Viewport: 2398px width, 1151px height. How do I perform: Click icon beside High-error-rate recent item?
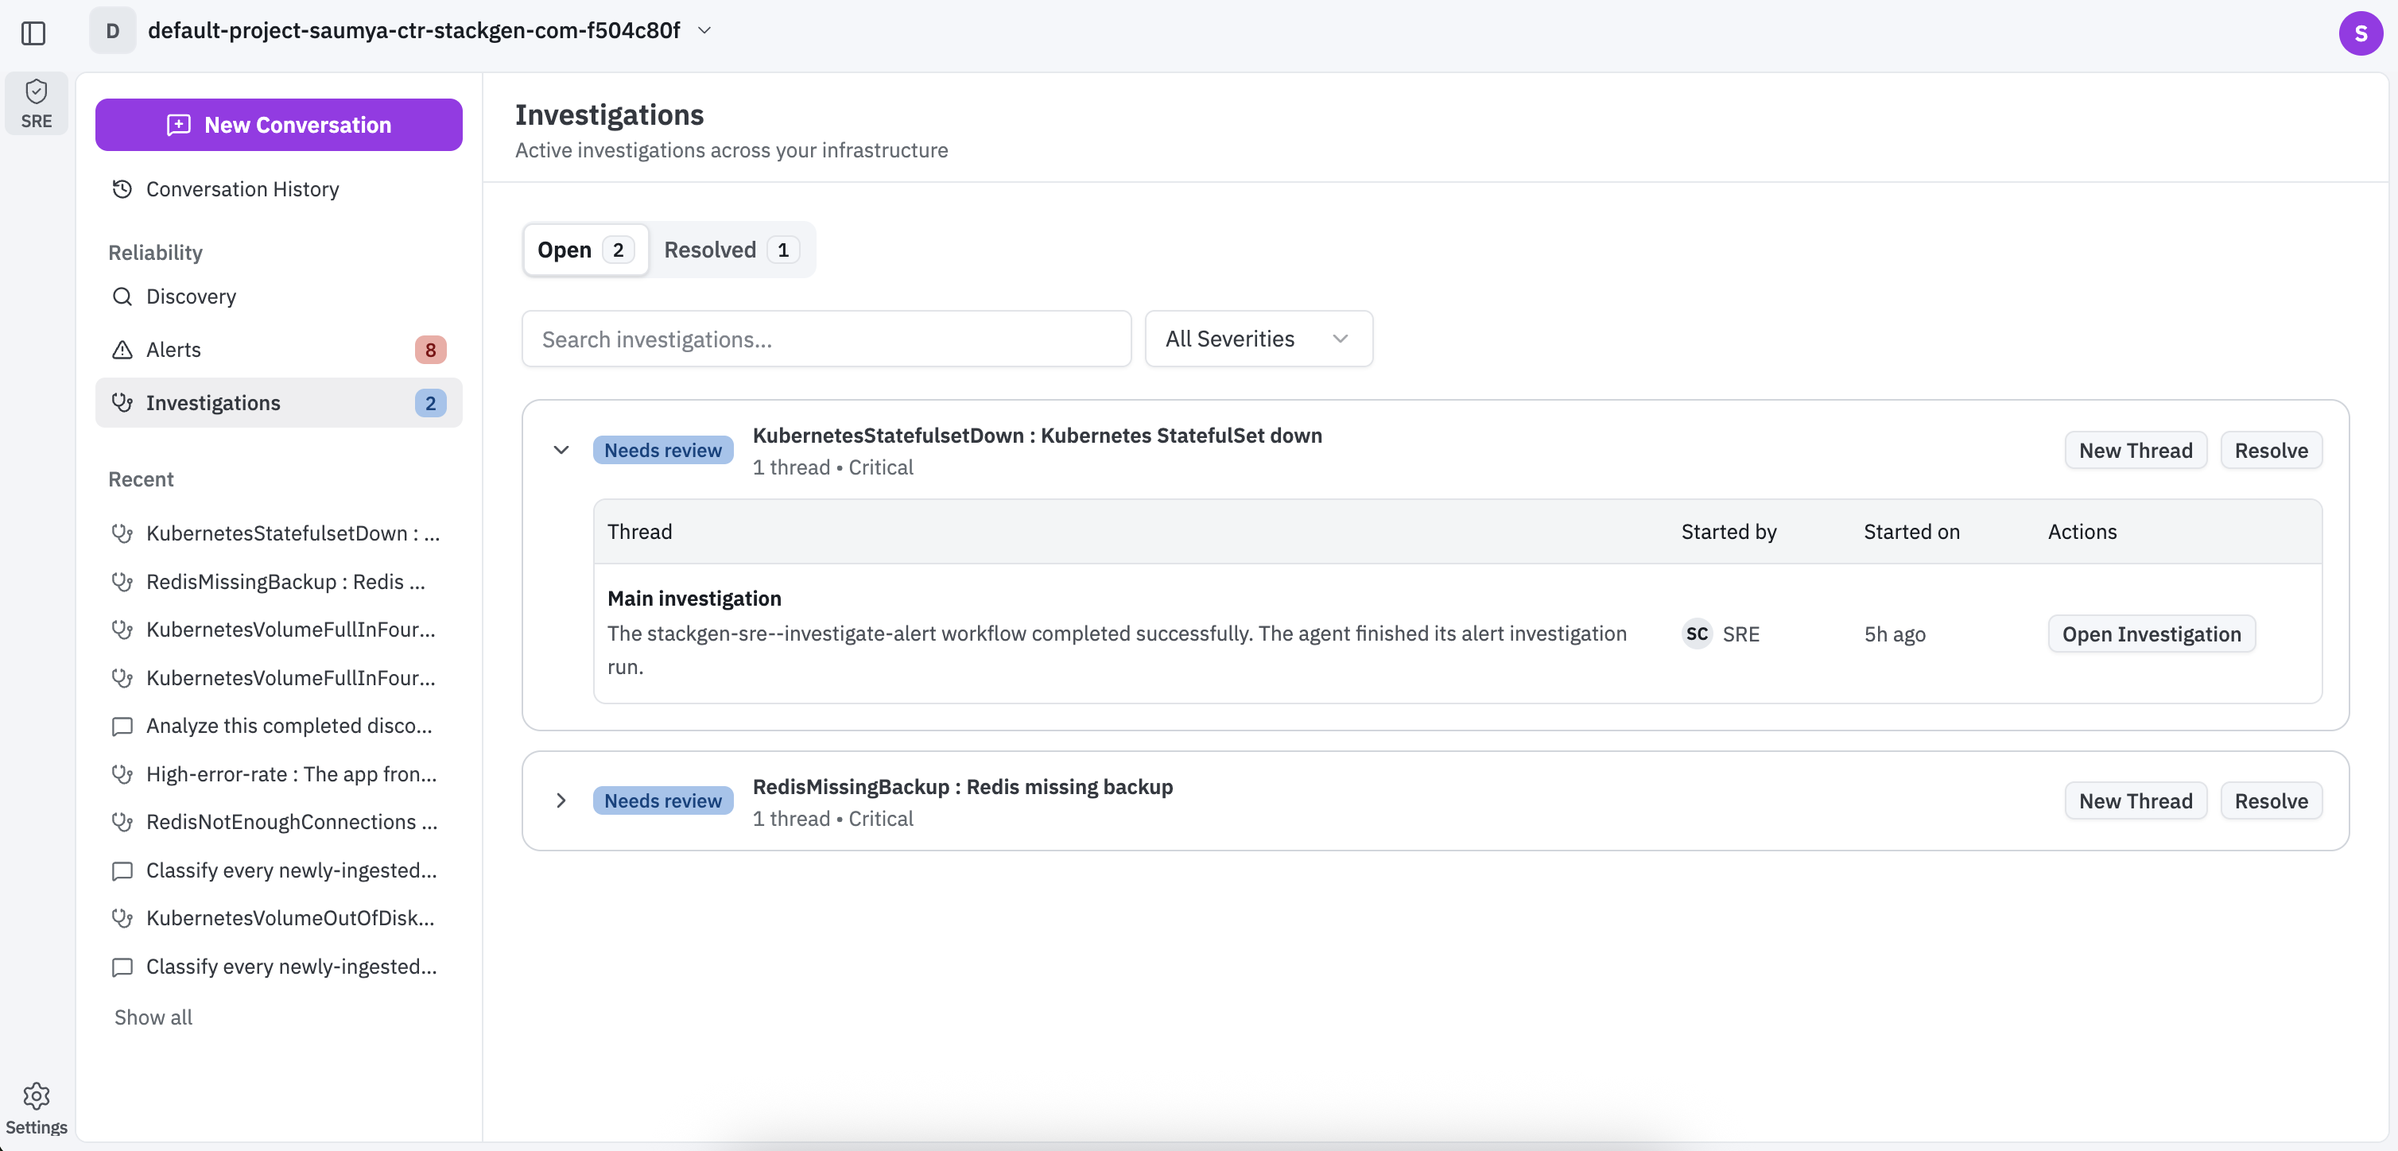(x=122, y=774)
